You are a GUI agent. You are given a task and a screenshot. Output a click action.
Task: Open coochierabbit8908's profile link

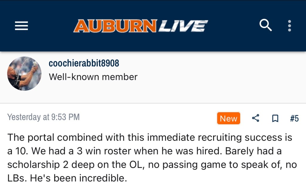(x=84, y=63)
